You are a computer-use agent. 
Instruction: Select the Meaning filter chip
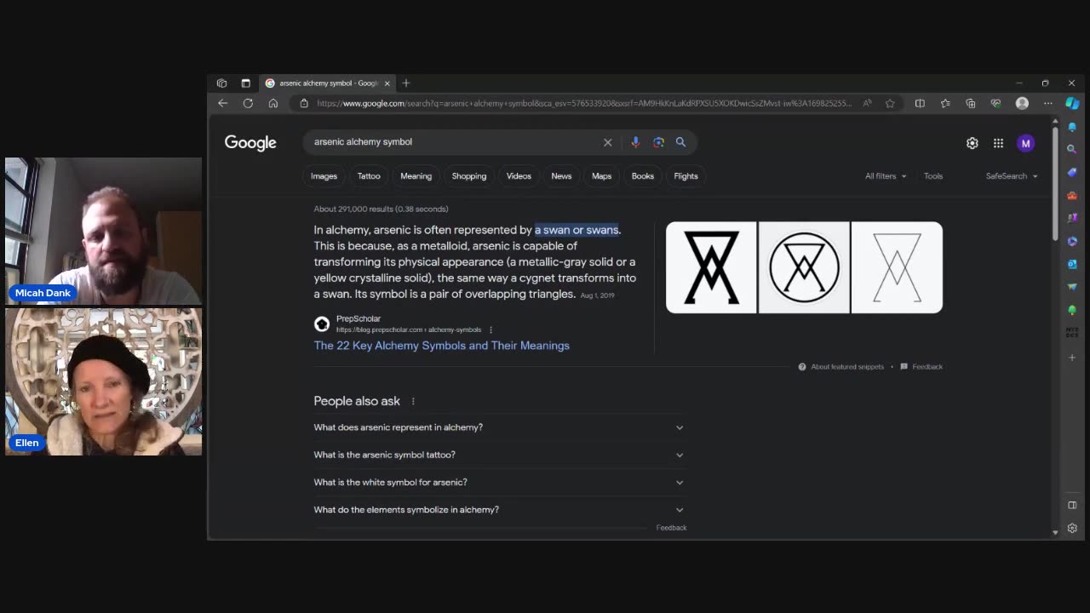click(x=416, y=176)
